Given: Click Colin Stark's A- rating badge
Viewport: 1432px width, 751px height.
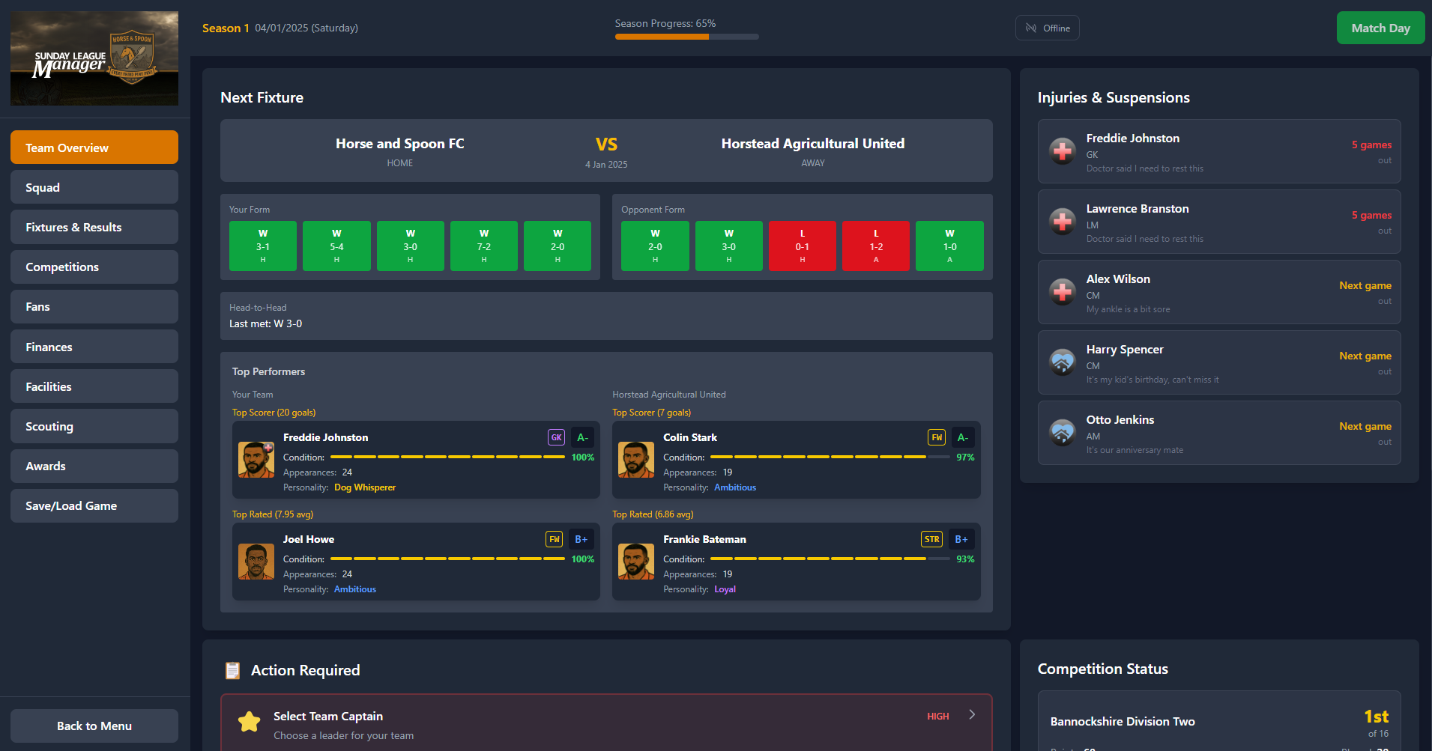Looking at the screenshot, I should [963, 437].
